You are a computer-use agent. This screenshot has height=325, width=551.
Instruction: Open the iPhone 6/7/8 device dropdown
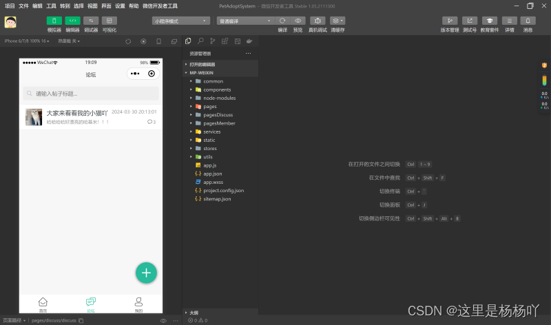coord(27,41)
